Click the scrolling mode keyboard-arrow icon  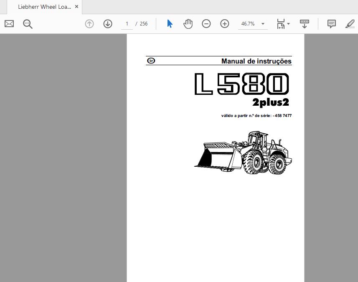305,24
